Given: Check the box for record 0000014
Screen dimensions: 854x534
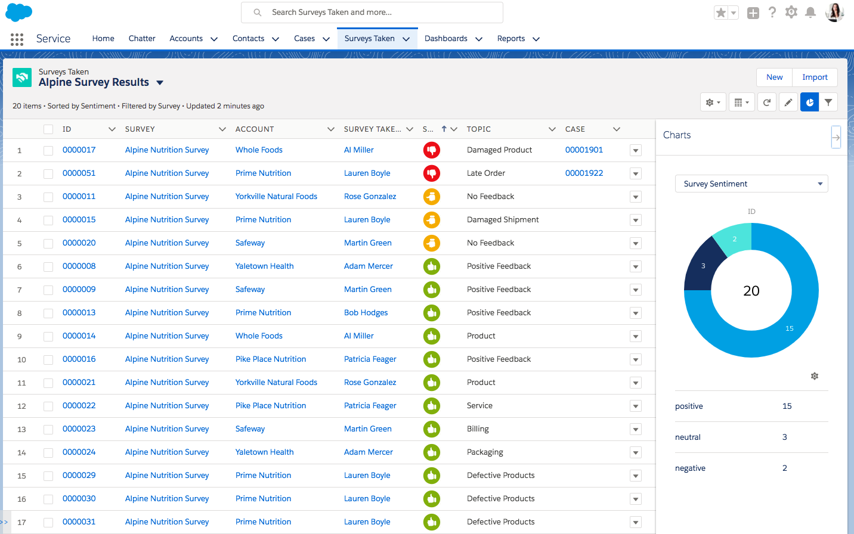Looking at the screenshot, I should [x=48, y=337].
